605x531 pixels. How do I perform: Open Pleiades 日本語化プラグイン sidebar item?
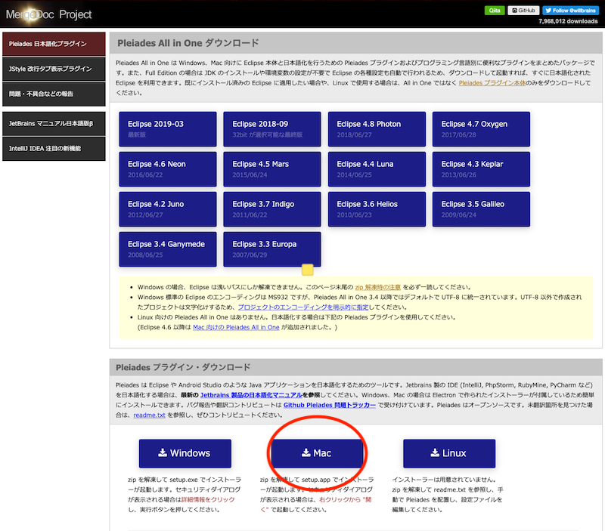click(x=54, y=44)
